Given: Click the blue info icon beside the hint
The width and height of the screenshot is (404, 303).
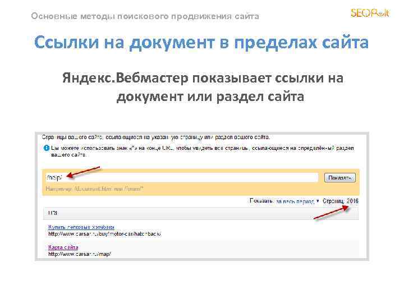Looking at the screenshot, I should [x=47, y=148].
